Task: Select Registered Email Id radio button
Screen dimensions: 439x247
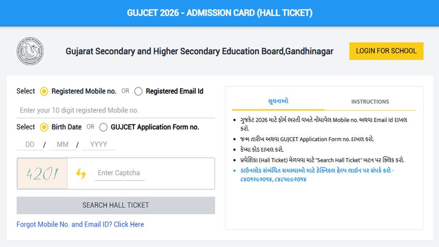Action: pos(138,91)
